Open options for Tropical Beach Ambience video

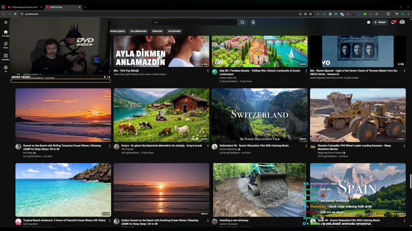[x=109, y=221]
